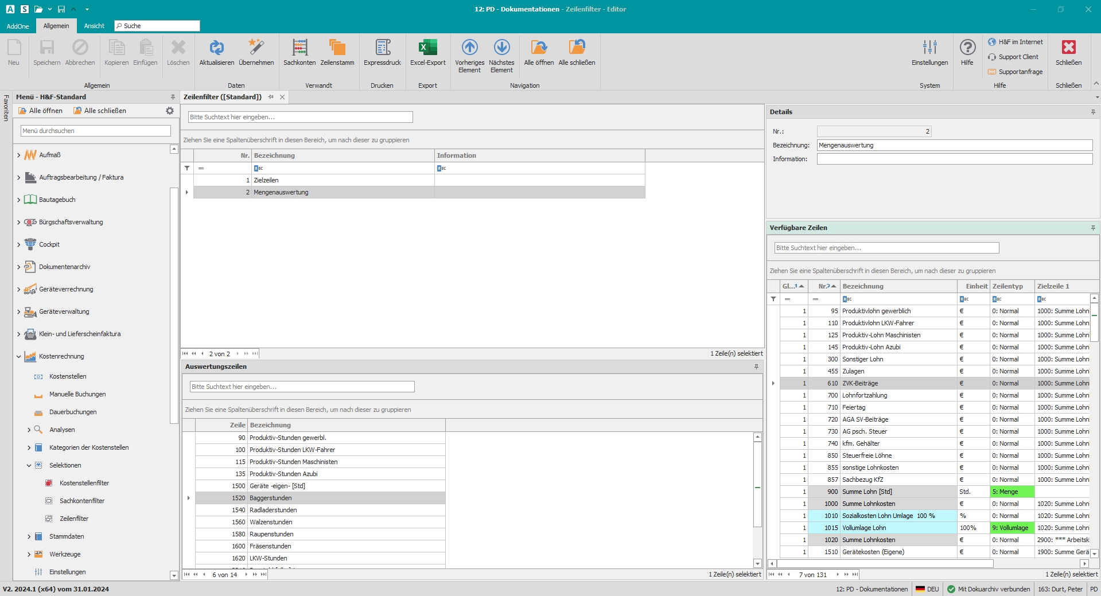This screenshot has height=596, width=1101.
Task: Expand the Geräteverwaltung menu node
Action: click(18, 311)
